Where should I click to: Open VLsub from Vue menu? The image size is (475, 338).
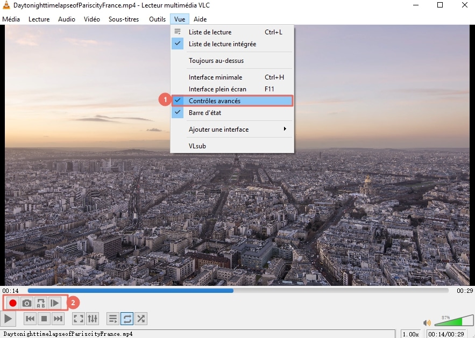tap(232, 146)
